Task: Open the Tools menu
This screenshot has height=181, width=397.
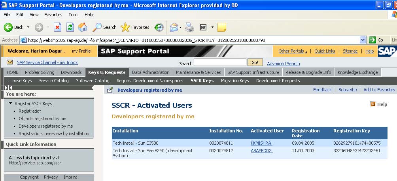Action: click(x=74, y=15)
